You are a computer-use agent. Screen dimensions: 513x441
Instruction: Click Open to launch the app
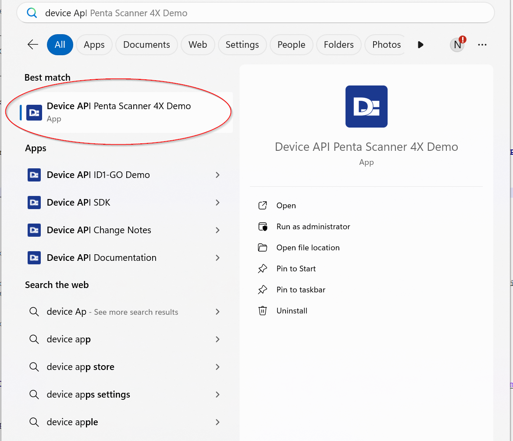286,206
